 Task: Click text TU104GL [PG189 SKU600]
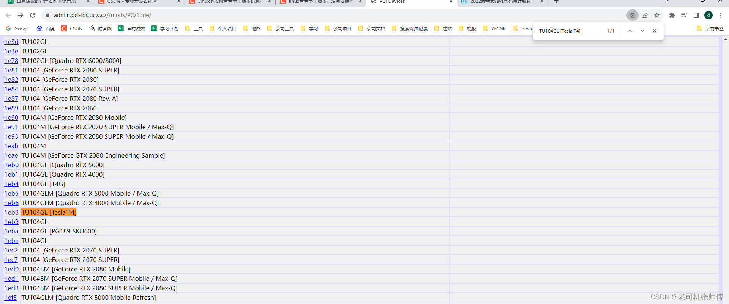(59, 231)
